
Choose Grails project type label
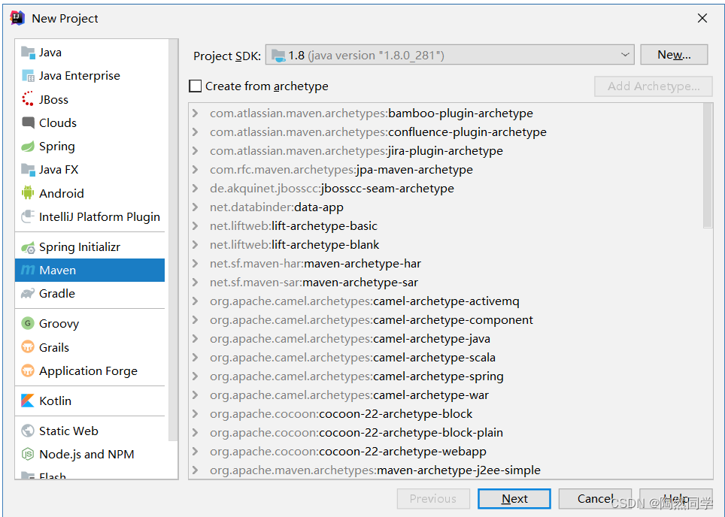54,347
